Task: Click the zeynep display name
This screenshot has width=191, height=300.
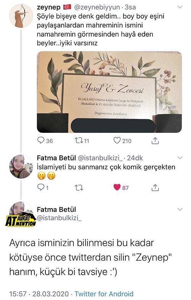Action: pyautogui.click(x=49, y=7)
